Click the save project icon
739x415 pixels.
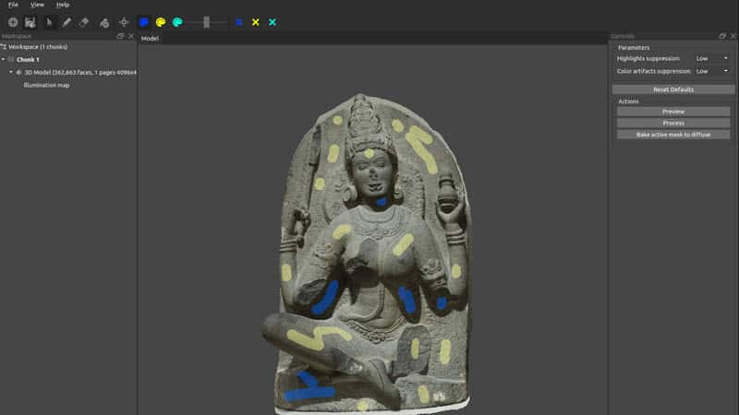tap(30, 22)
